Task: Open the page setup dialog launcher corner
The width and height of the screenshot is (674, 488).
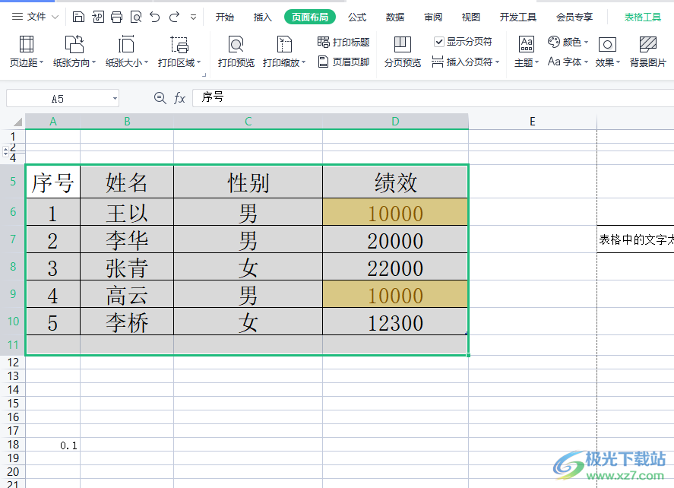Action: click(204, 74)
